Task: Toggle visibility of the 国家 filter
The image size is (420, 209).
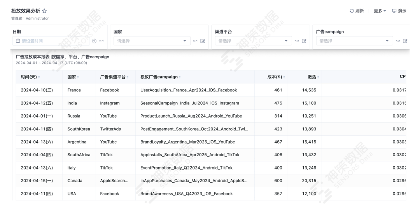Action: tap(195, 41)
